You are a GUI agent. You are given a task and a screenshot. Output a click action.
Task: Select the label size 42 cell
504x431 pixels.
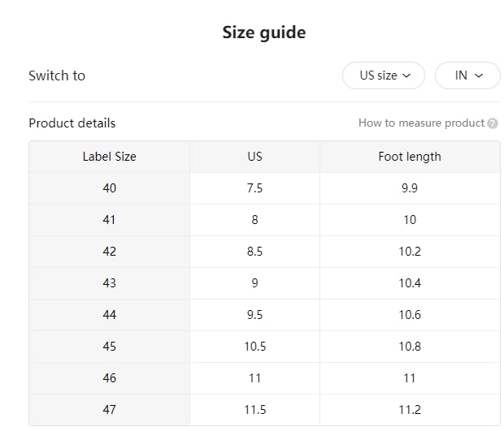[x=110, y=252]
